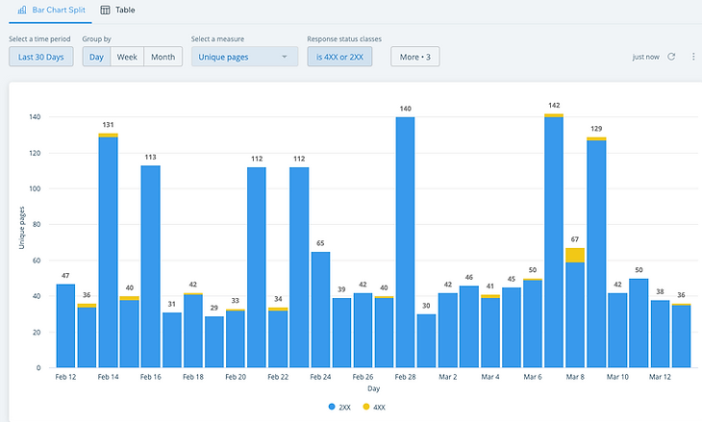This screenshot has height=422, width=702.
Task: Click the bar labeled 29
Action: click(x=214, y=342)
